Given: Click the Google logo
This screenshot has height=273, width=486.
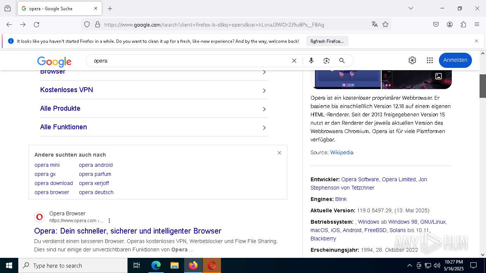Looking at the screenshot, I should pyautogui.click(x=54, y=61).
